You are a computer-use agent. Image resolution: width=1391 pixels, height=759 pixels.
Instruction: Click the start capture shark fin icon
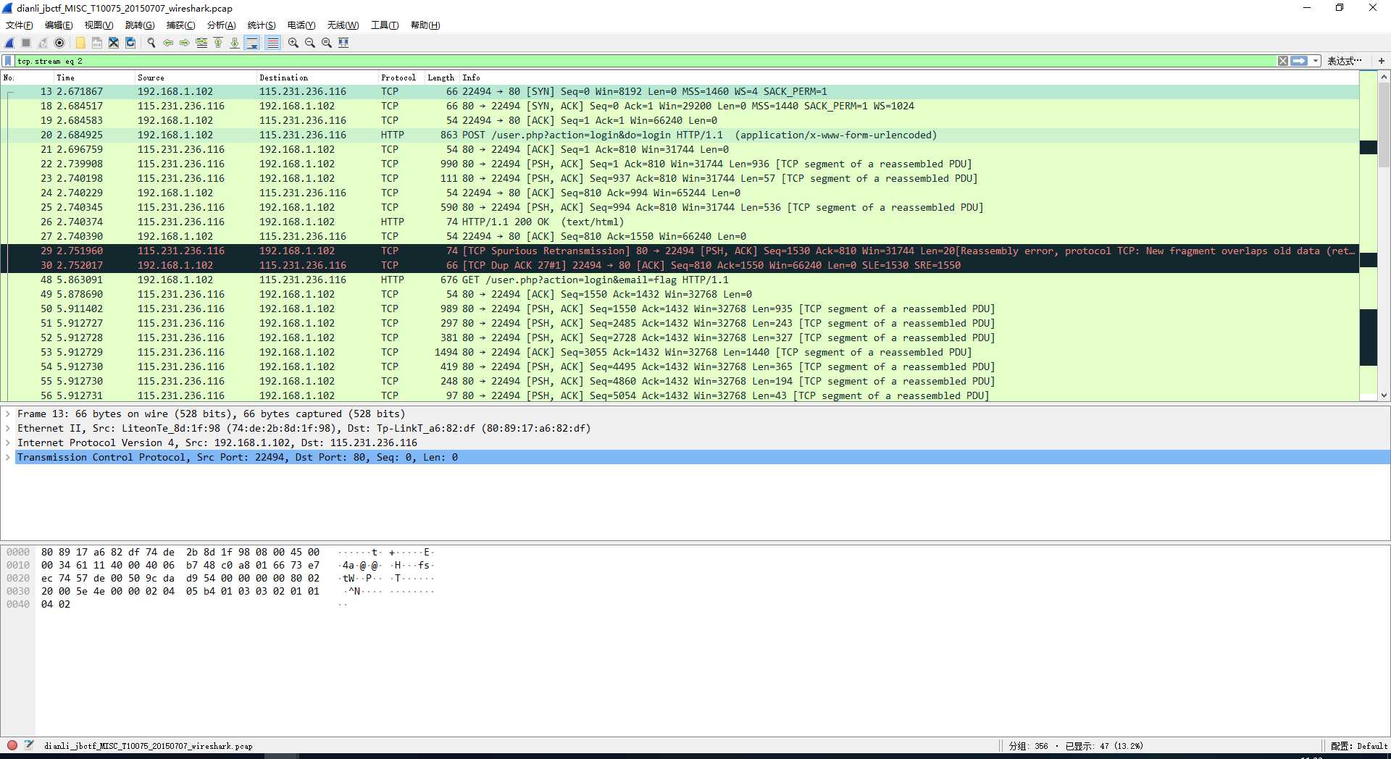(9, 43)
